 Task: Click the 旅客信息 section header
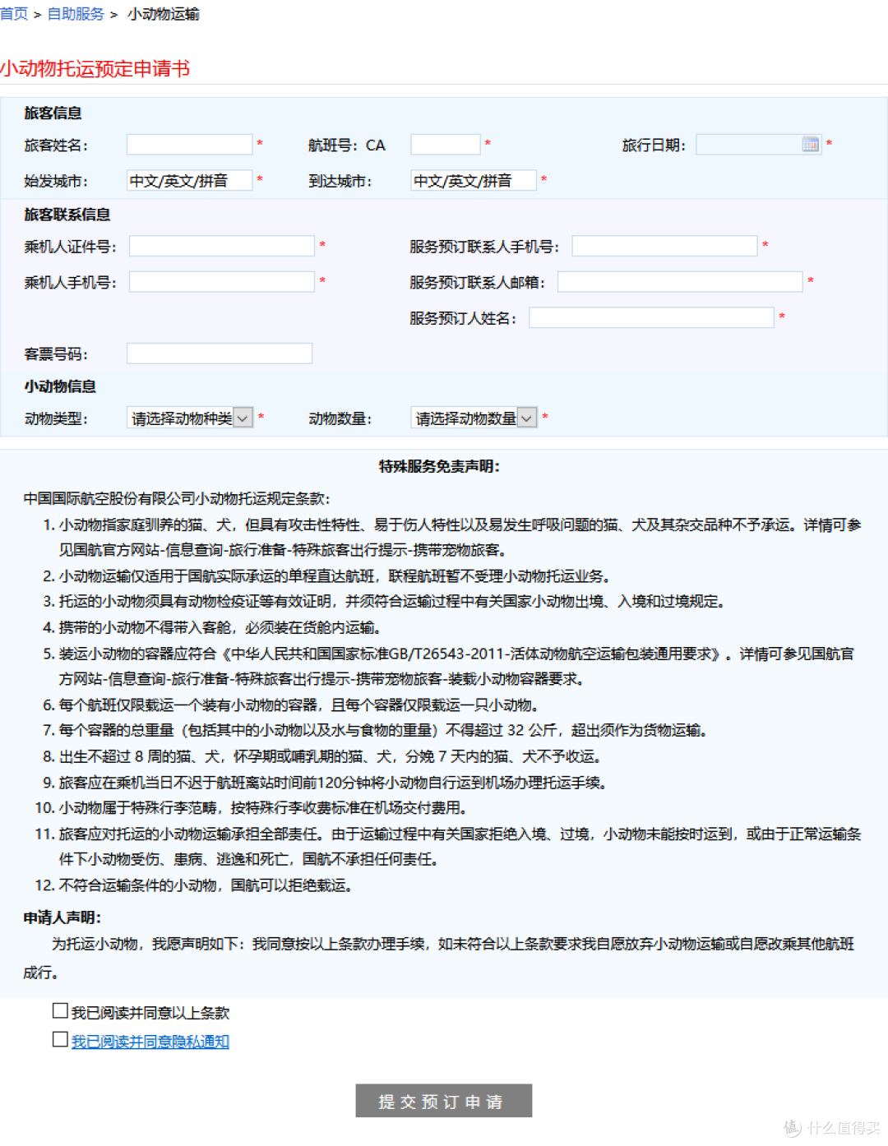(x=53, y=113)
